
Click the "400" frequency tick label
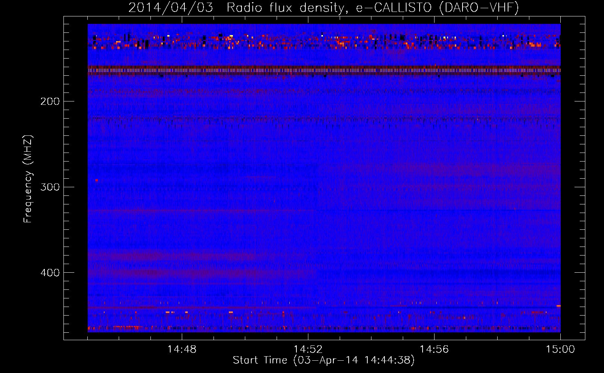point(50,273)
